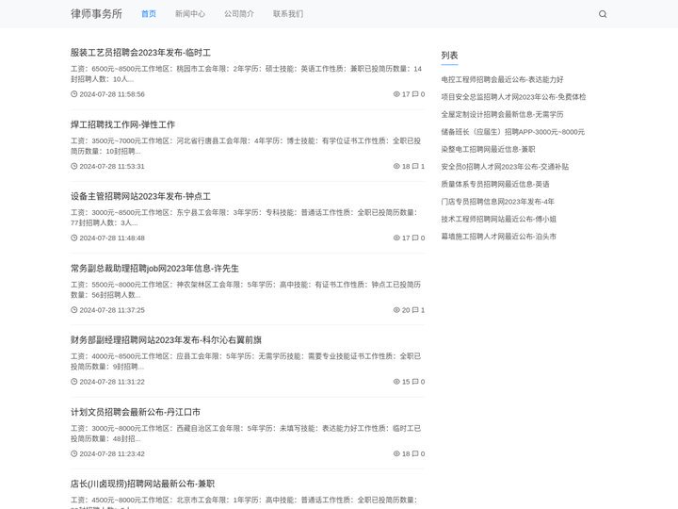The height and width of the screenshot is (509, 678).
Task: Open sidebar link 全屋定制设计招聘会最新信息-无需学历
Action: [502, 114]
